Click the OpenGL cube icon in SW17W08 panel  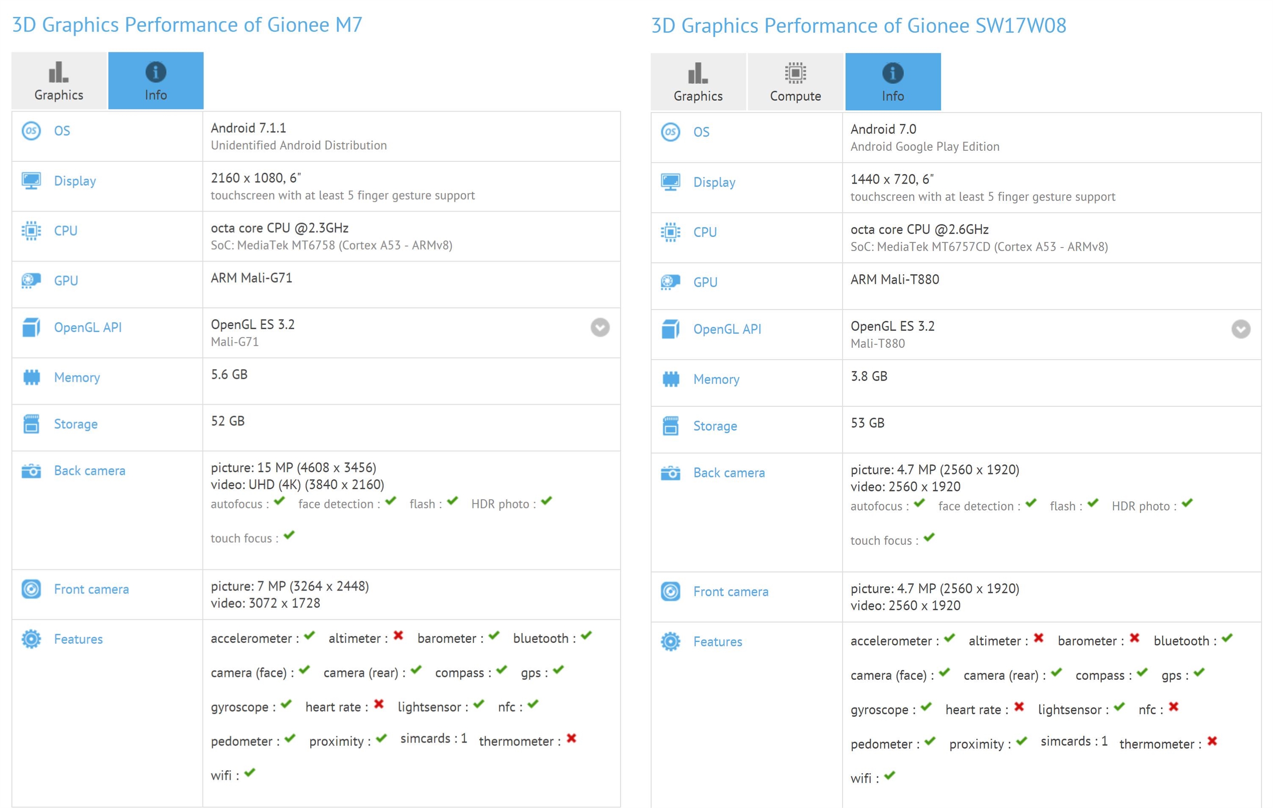pos(671,329)
